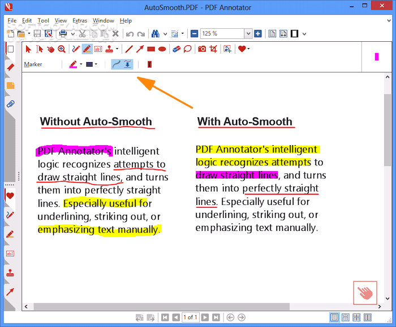Pick the Pen tool in toolbar
This screenshot has height=327, width=396.
click(75, 49)
